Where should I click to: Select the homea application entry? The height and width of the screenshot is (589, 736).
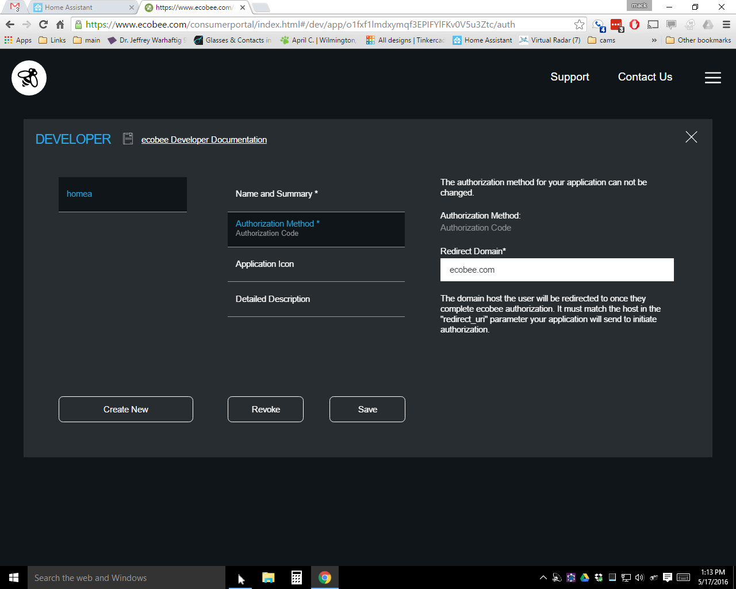pyautogui.click(x=122, y=194)
